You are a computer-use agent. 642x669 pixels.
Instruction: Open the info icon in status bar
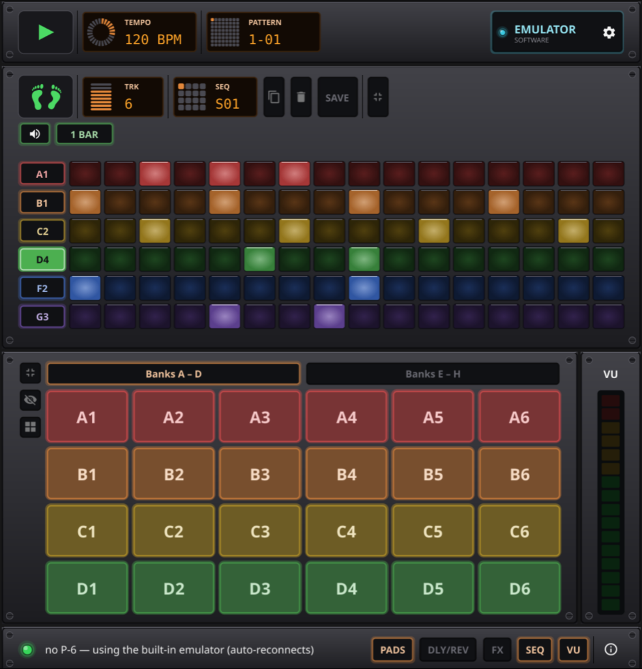click(611, 649)
